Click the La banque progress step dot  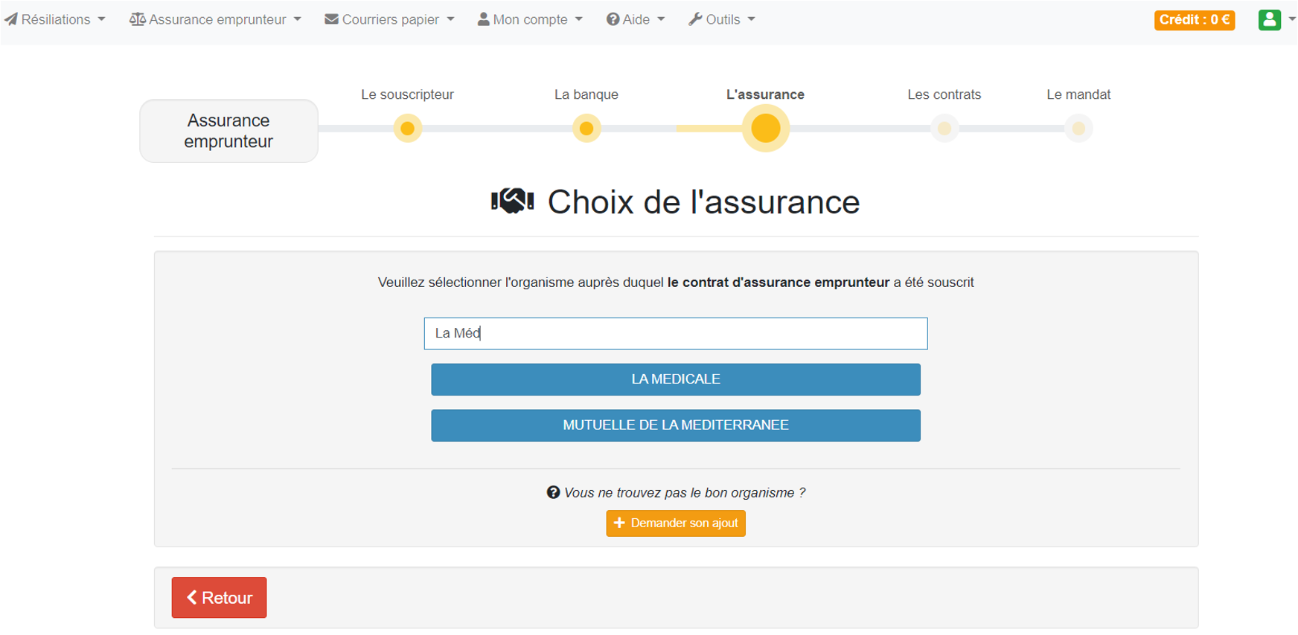point(586,129)
